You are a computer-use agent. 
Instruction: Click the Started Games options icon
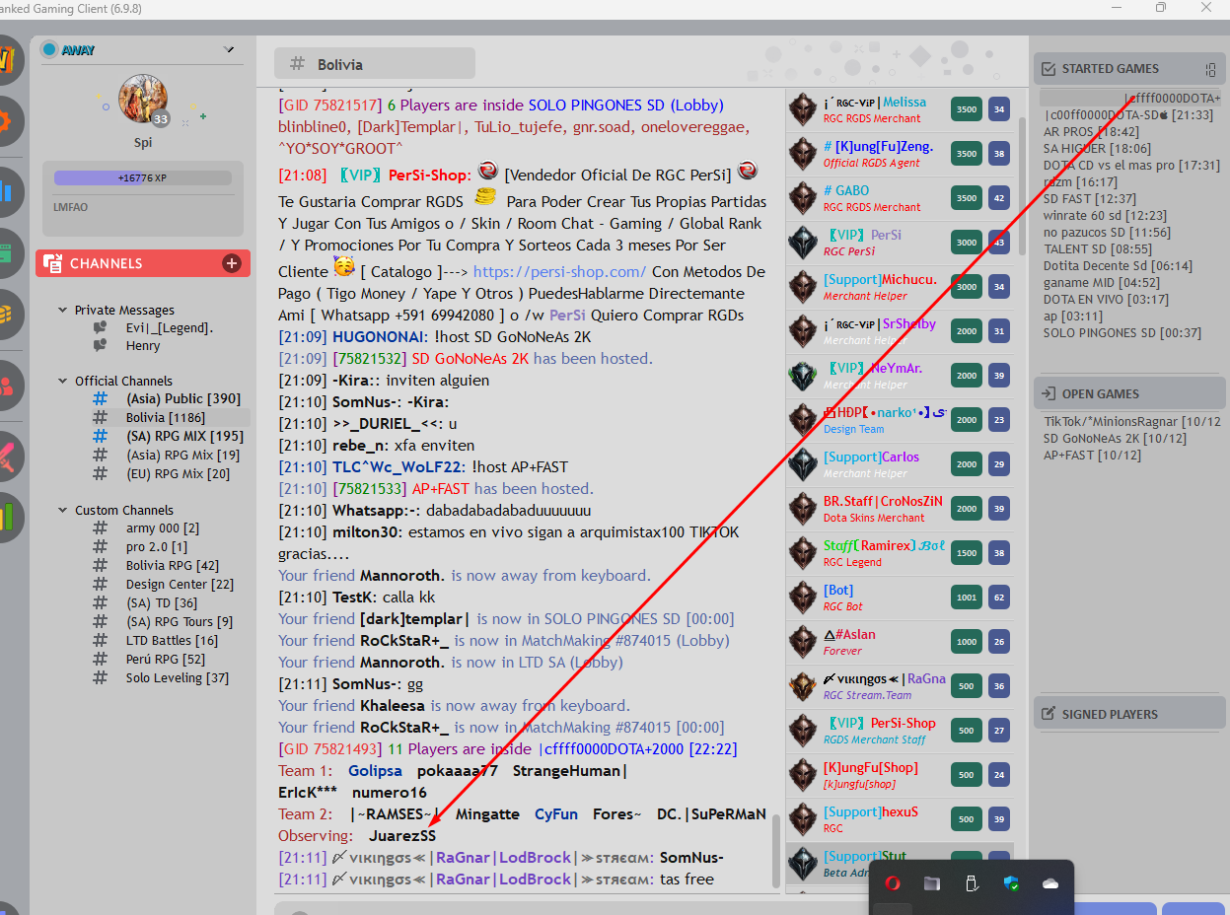(x=1210, y=69)
